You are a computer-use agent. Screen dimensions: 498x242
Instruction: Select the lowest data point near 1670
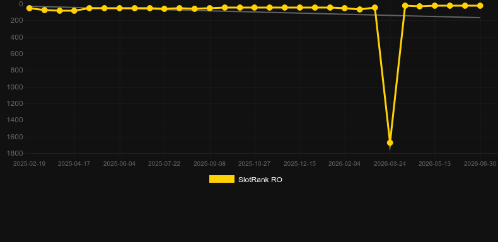pyautogui.click(x=390, y=143)
